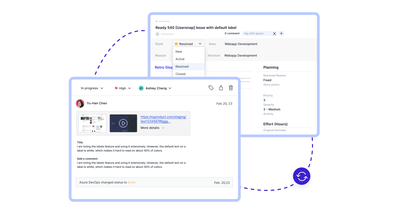Screen dimensions: 407x214
Task: Click the Yu-Han Chen author name
Action: click(x=97, y=103)
